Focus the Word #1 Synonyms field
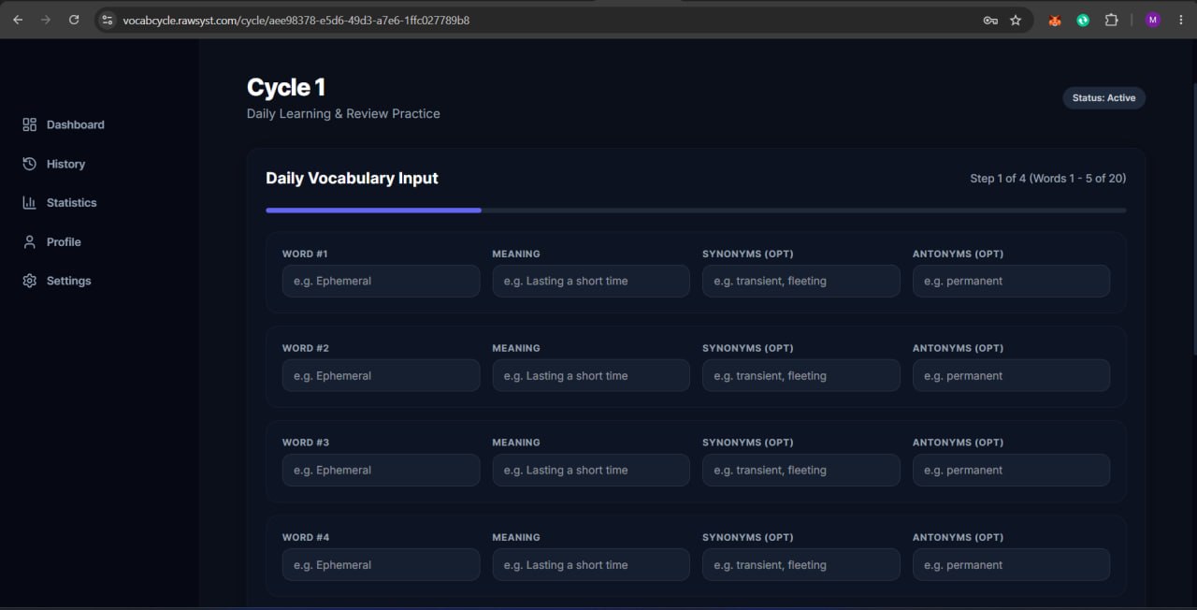Screen dimensions: 1197x610 (x=801, y=281)
